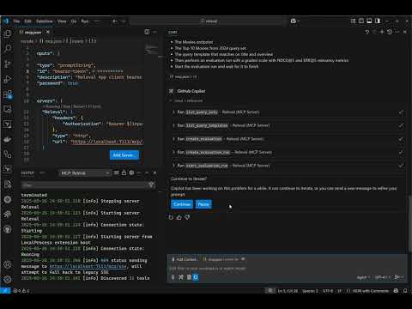Expand the Ran list_query_sets tool call
Screen dimensions: 412x309
point(288,112)
